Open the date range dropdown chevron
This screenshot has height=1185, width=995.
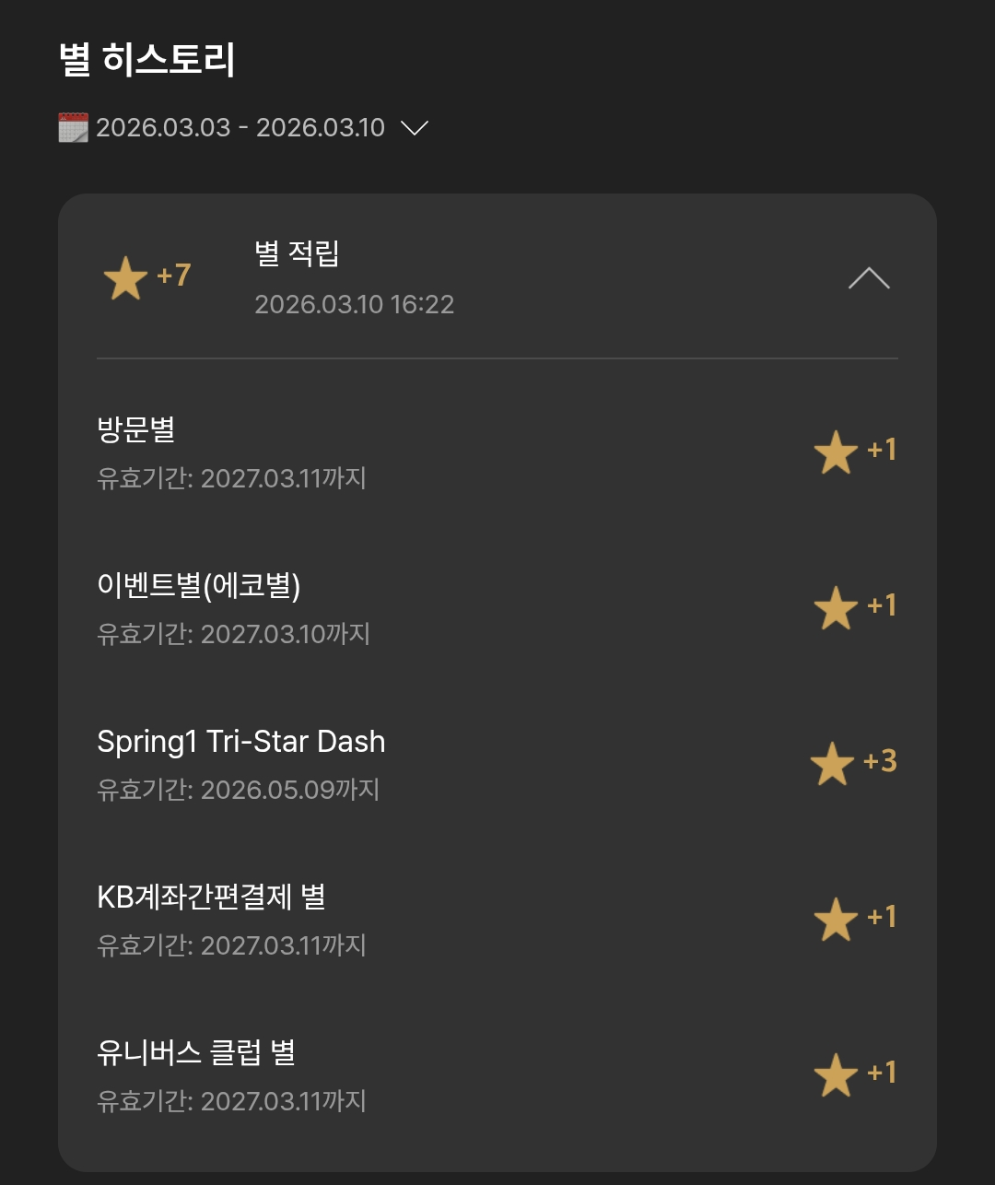point(415,128)
